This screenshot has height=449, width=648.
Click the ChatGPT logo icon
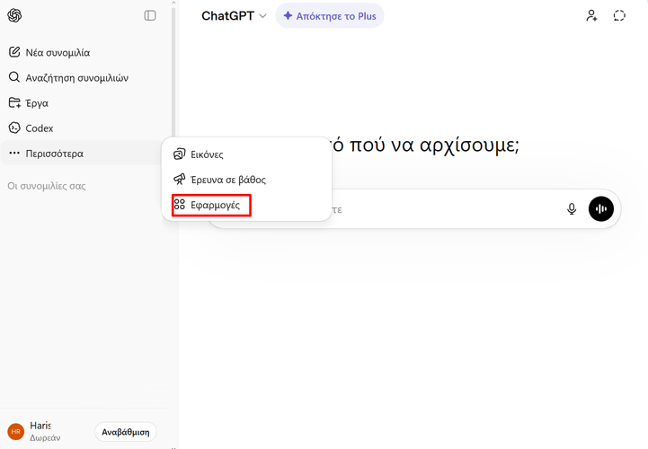click(x=14, y=15)
